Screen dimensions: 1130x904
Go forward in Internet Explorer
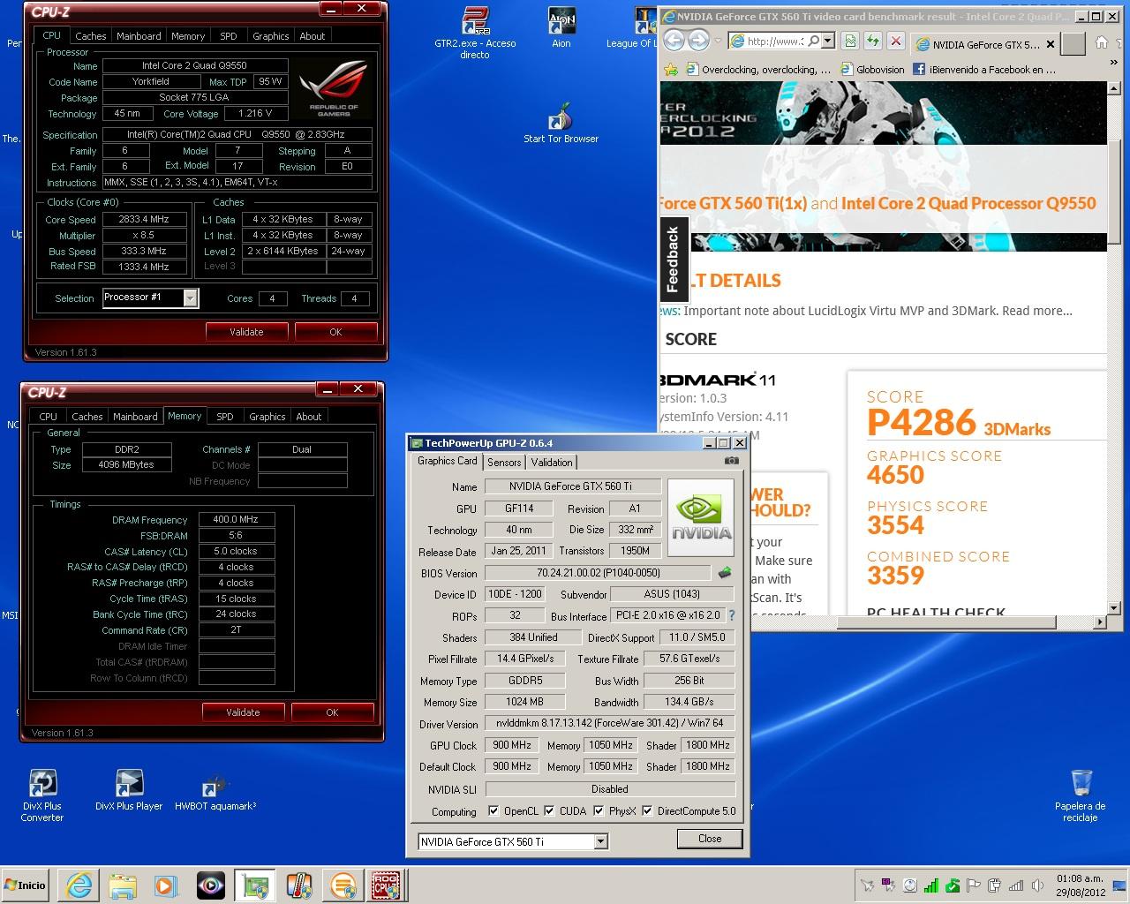pyautogui.click(x=698, y=41)
